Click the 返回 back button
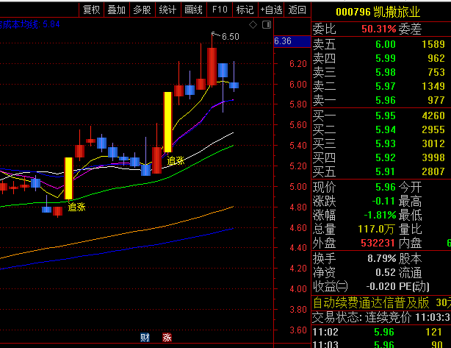Screen dimensions: 451x348 [297, 10]
